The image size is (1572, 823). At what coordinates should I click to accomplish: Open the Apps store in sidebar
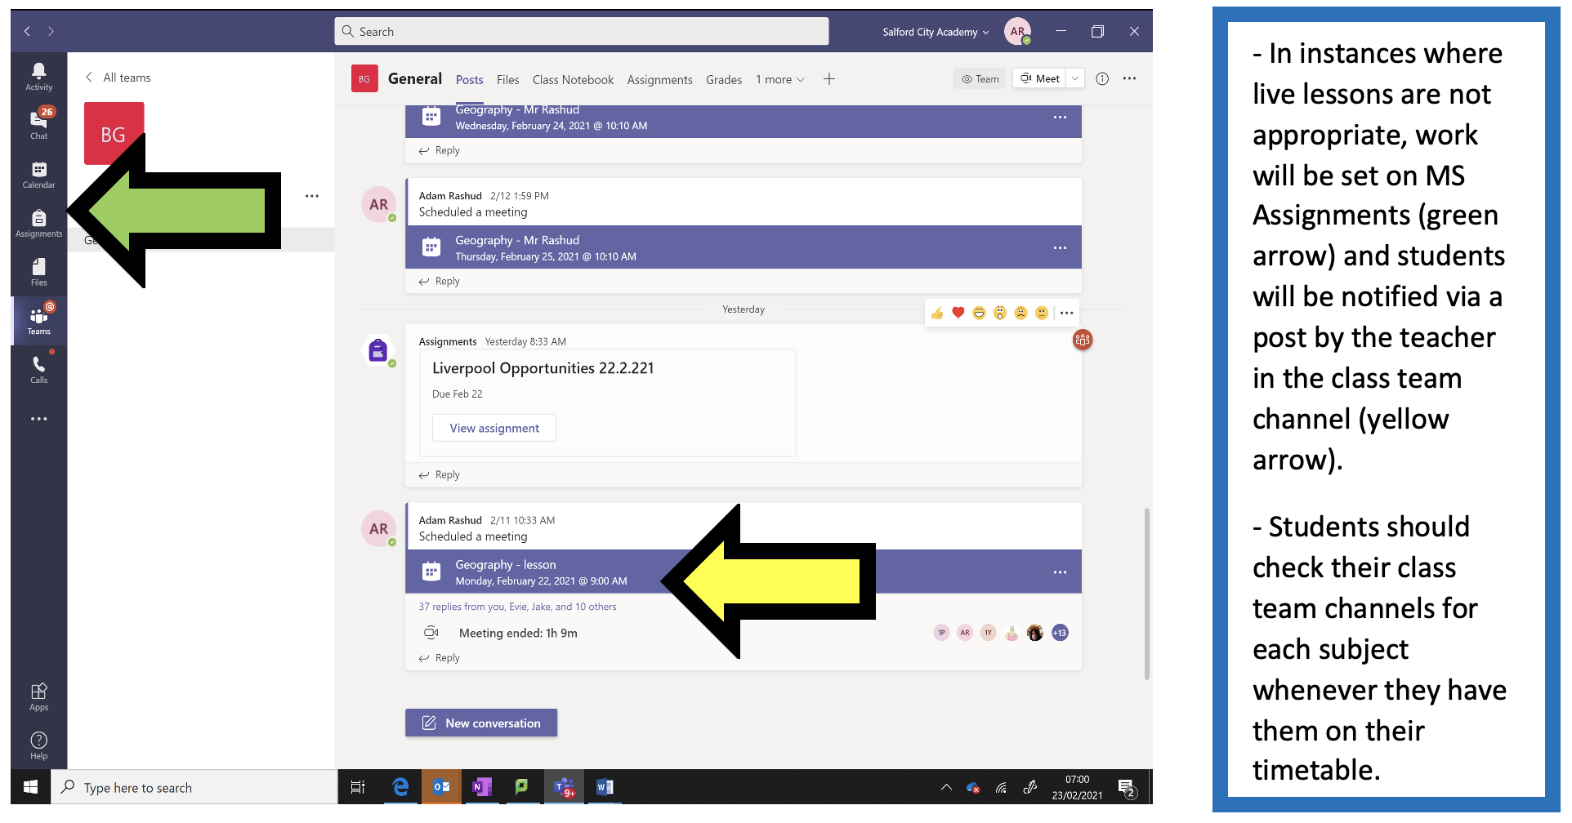pyautogui.click(x=38, y=696)
